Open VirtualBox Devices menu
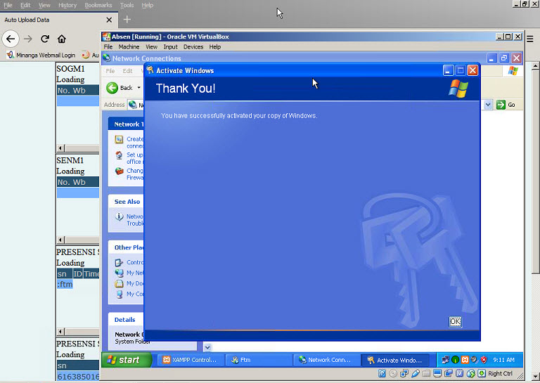The height and width of the screenshot is (383, 540). (x=193, y=47)
